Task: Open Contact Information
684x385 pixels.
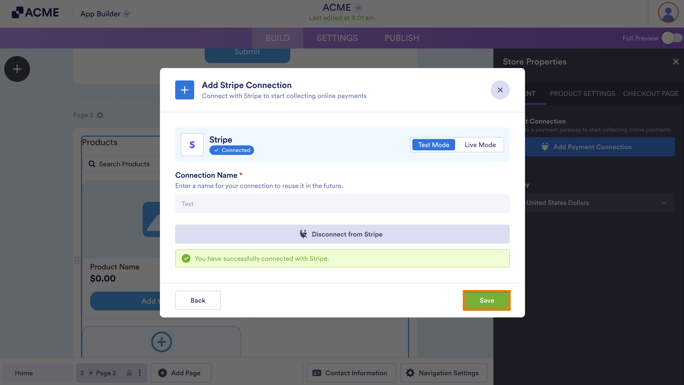Action: (x=351, y=373)
